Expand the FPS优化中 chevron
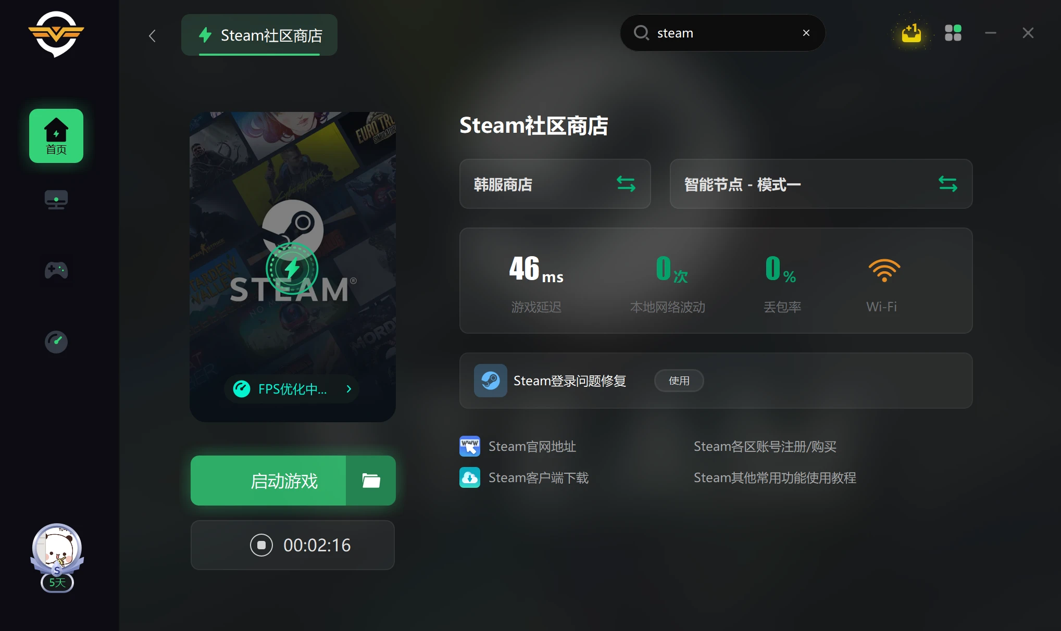The height and width of the screenshot is (631, 1061). (x=348, y=389)
